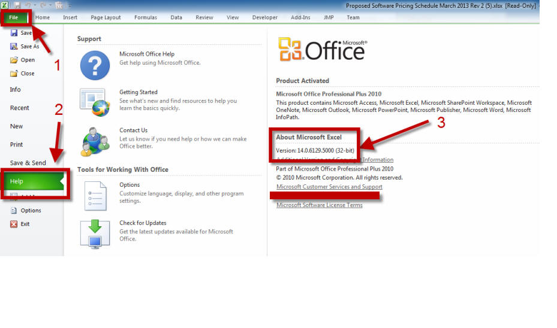The width and height of the screenshot is (557, 328).
Task: Expand the Undo dropdown arrow in Quick Access
Action: (35, 5)
